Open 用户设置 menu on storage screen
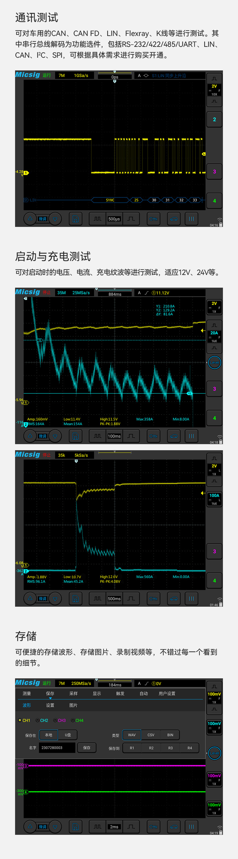Viewport: 238px width, 859px height. [167, 694]
